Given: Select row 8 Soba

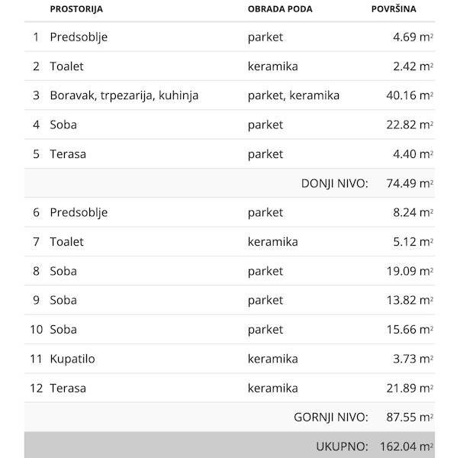Looking at the screenshot, I should (230, 271).
